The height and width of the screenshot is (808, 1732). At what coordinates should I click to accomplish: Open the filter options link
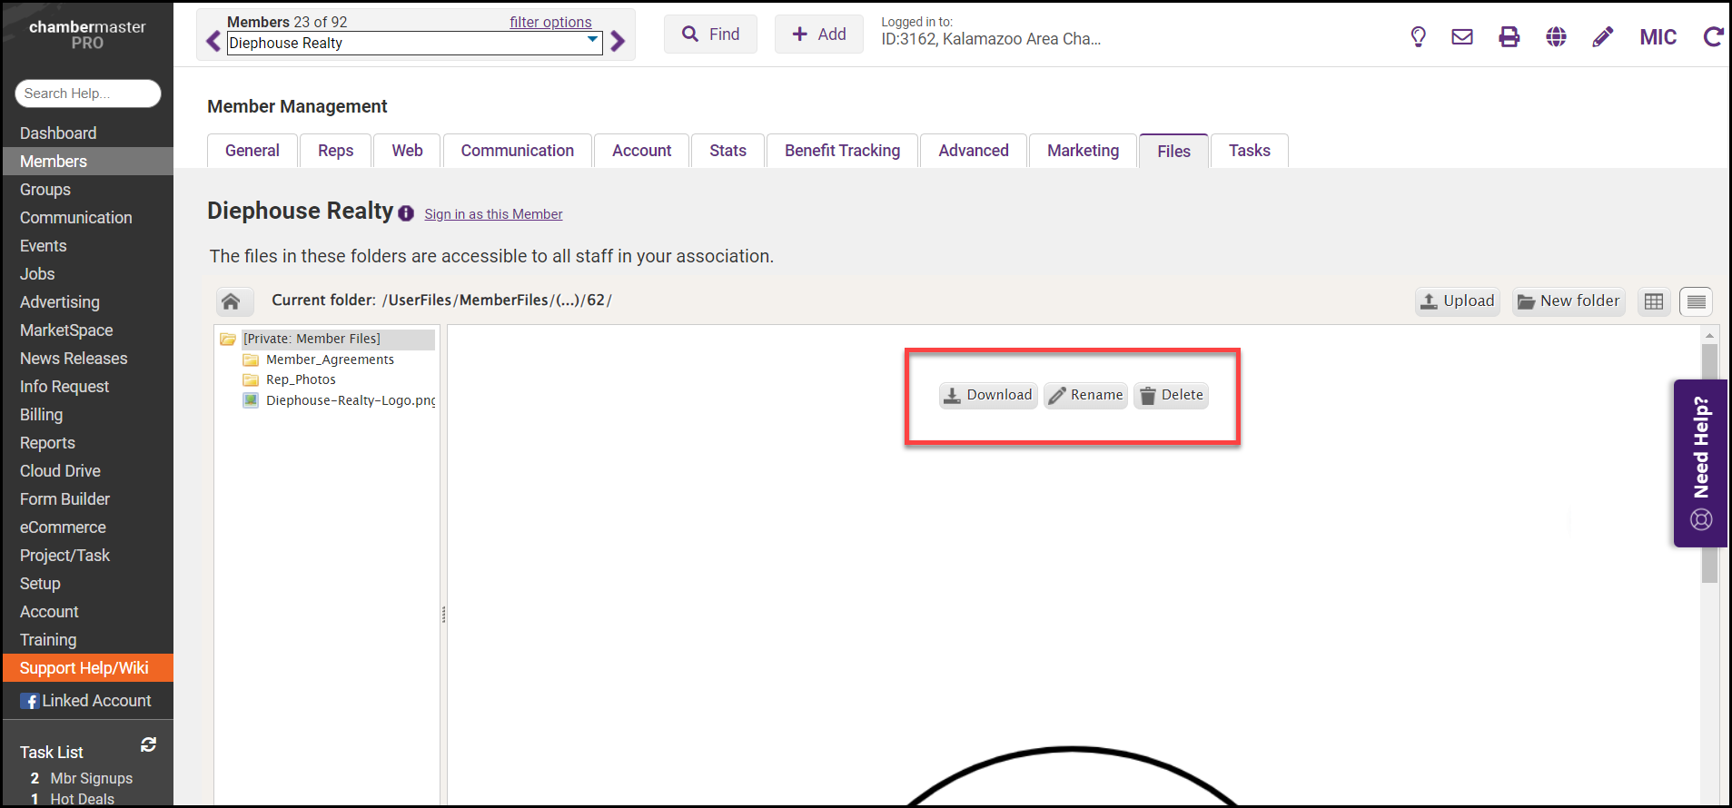coord(550,22)
